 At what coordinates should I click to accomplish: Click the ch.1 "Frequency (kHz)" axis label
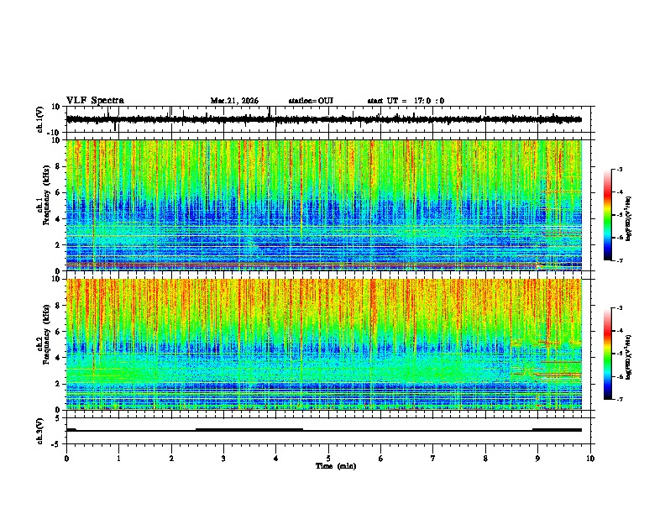[x=46, y=195]
